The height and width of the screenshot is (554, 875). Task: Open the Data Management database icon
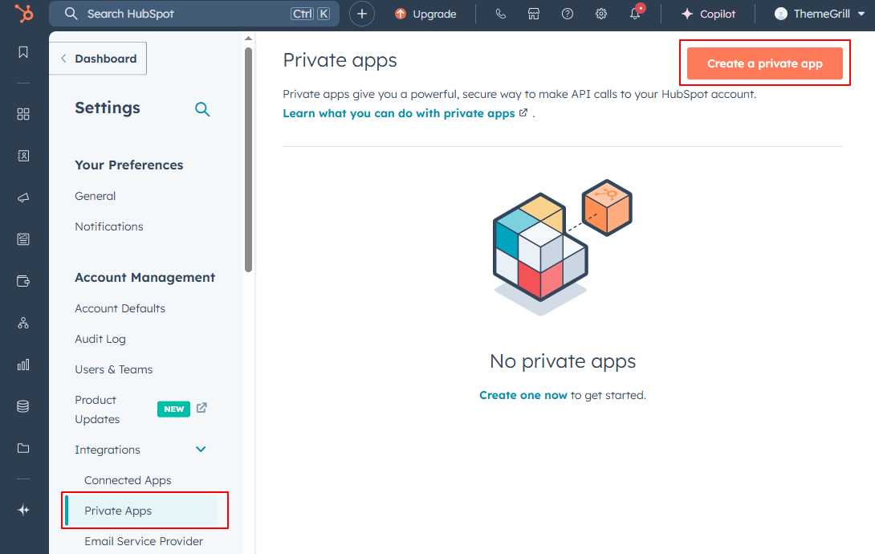point(23,406)
